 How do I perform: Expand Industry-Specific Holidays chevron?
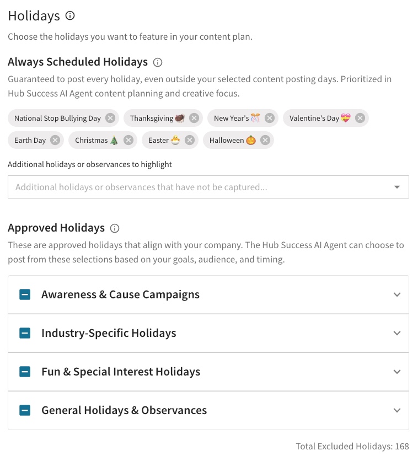click(397, 333)
